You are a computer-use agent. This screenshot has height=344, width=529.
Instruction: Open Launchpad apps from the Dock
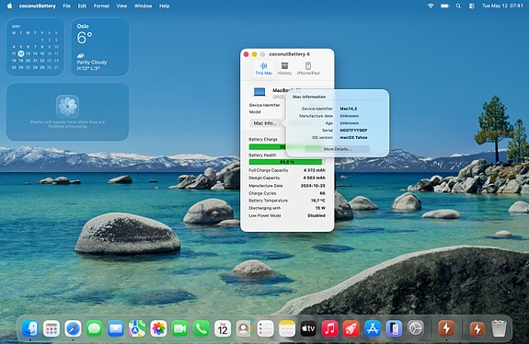click(52, 328)
